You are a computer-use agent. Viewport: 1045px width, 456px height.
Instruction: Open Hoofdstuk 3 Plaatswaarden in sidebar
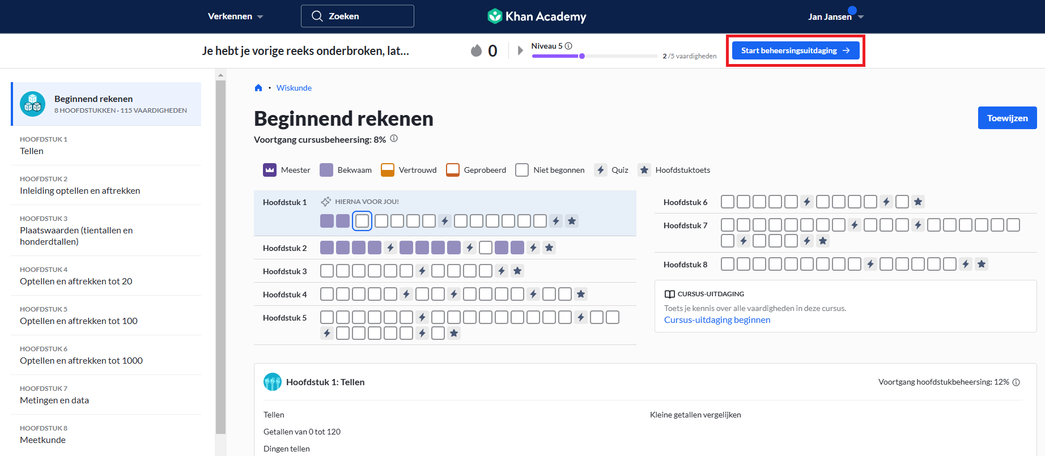106,231
